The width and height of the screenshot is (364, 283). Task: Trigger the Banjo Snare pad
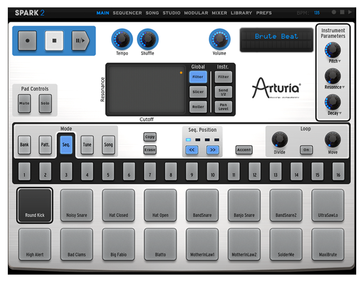244,205
